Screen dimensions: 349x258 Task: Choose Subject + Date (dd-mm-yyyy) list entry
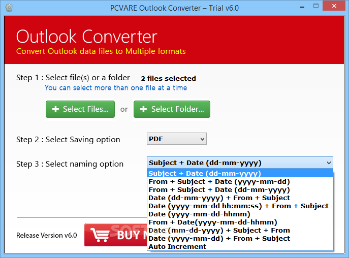pyautogui.click(x=240, y=173)
